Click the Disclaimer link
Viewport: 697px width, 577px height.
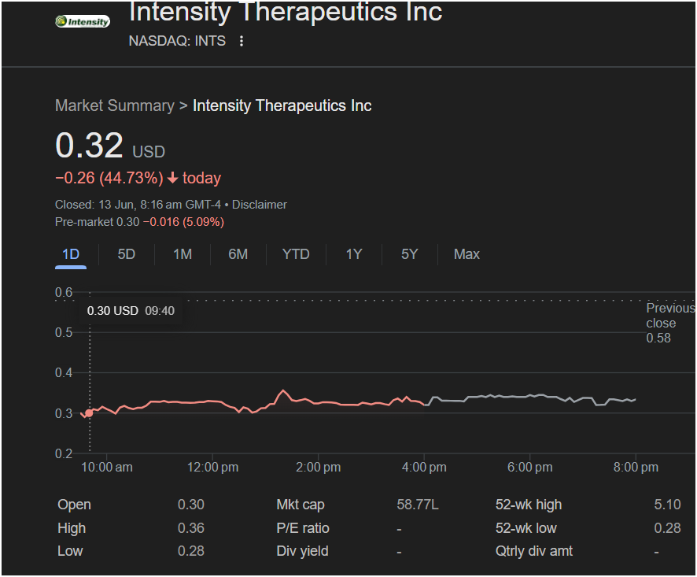[x=260, y=205]
